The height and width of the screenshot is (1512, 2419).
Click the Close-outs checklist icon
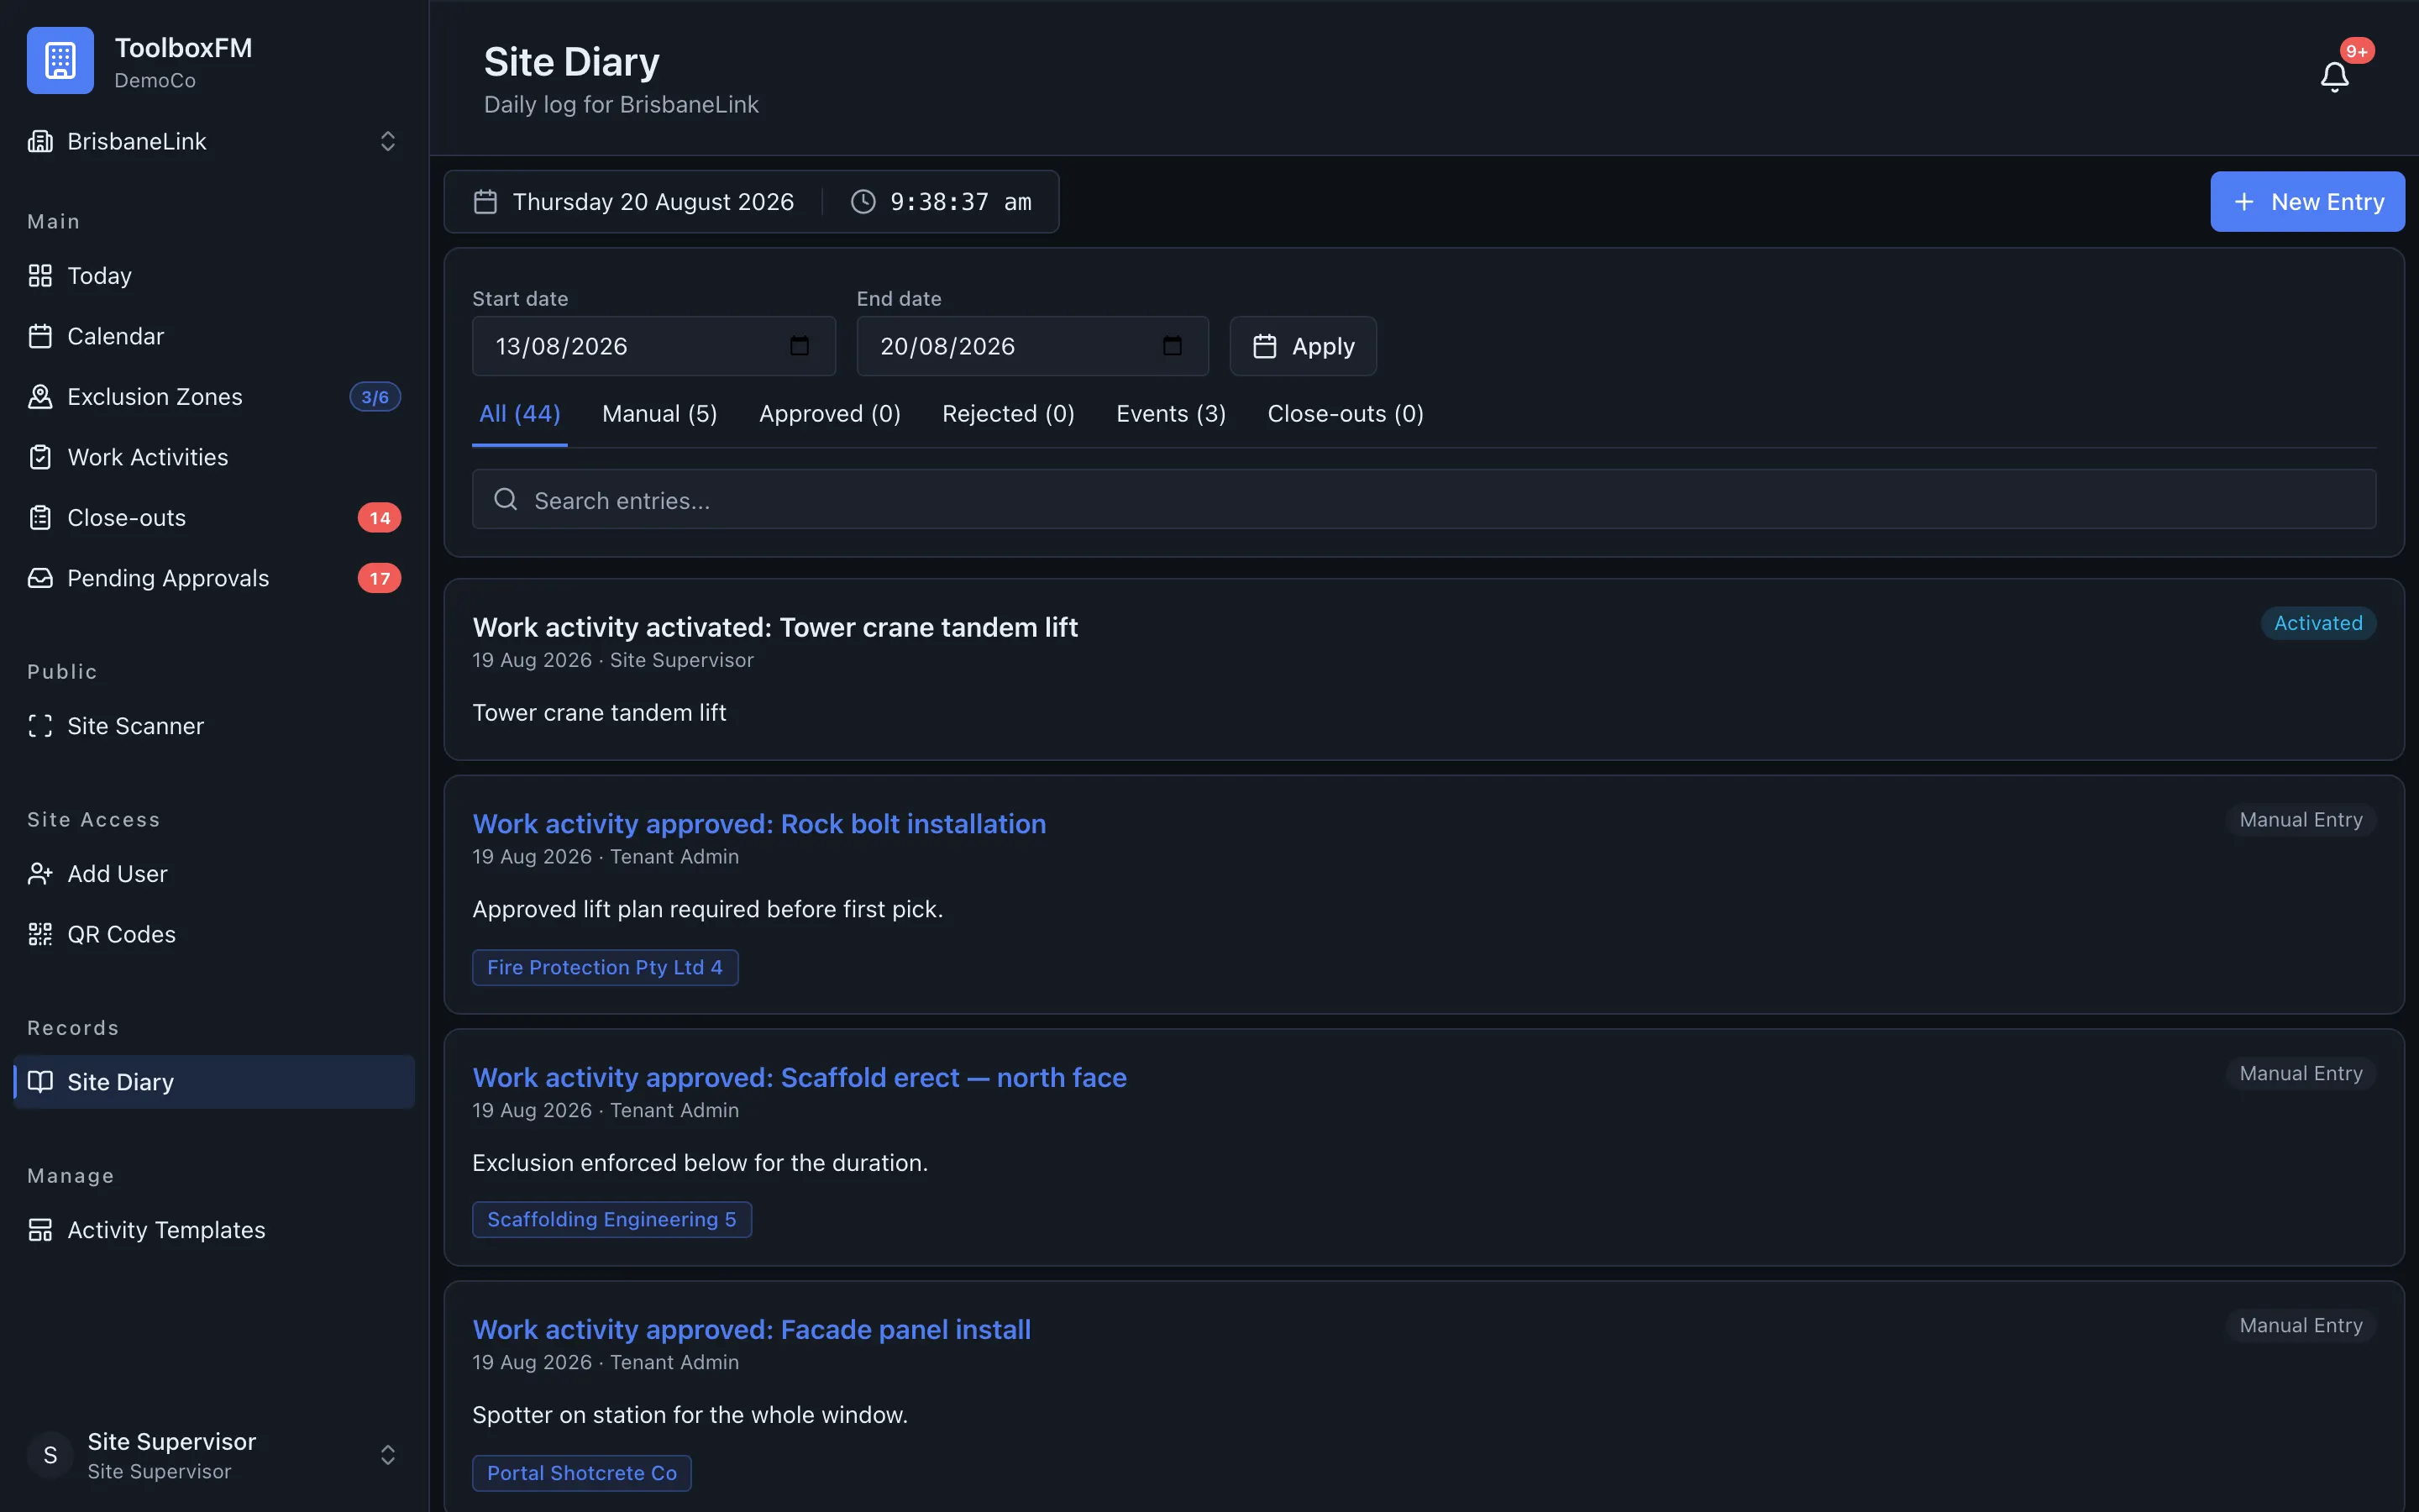[x=40, y=518]
